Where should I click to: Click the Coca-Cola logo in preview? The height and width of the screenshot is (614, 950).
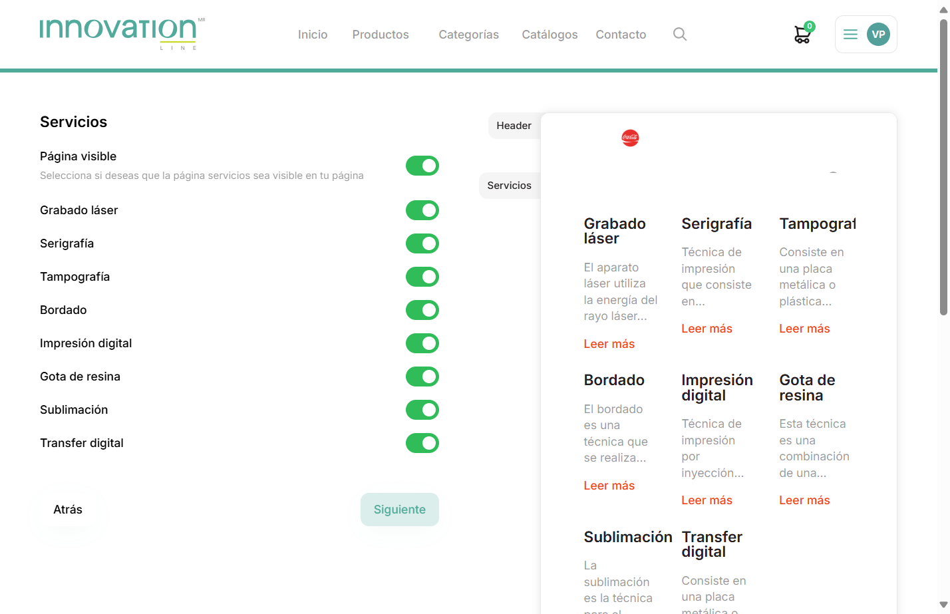click(630, 138)
